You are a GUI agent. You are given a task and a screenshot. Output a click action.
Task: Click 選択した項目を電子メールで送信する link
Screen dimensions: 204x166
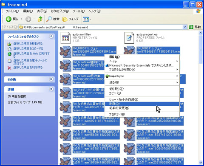point(30,62)
